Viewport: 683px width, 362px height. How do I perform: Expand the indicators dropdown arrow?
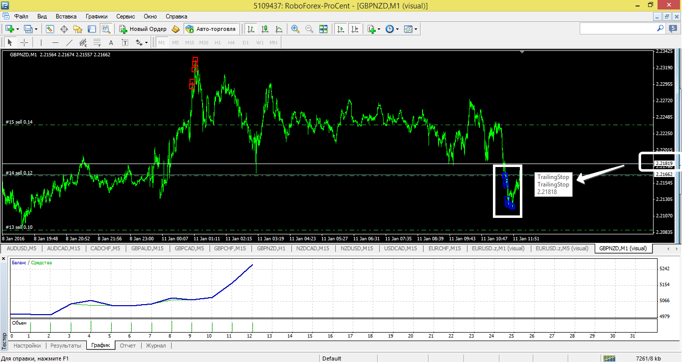[379, 29]
